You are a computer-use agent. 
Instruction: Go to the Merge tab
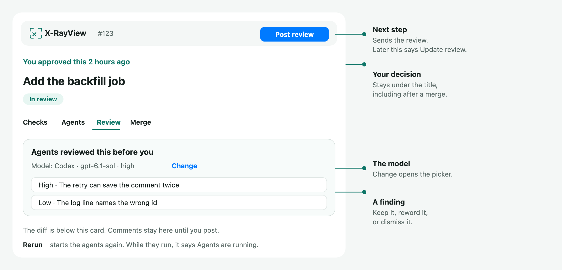[x=140, y=122]
